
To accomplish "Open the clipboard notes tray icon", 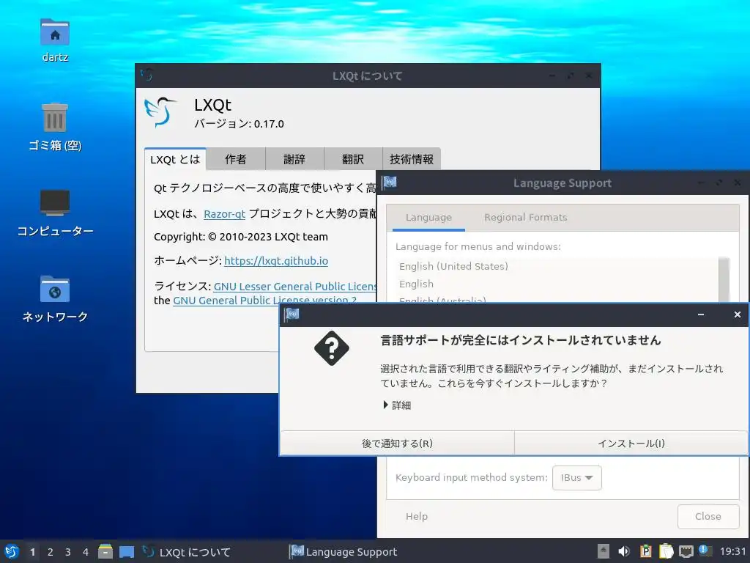I will [x=666, y=551].
